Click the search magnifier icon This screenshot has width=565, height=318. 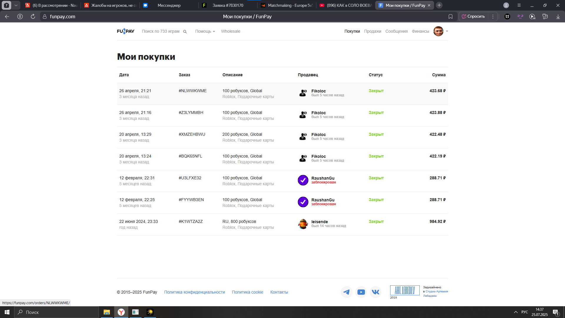pyautogui.click(x=185, y=32)
